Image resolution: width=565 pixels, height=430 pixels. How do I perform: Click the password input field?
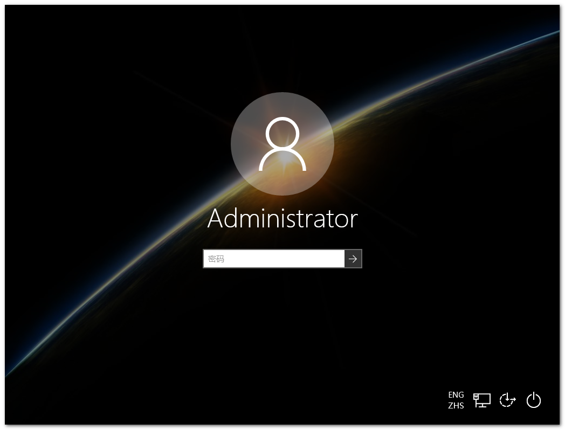pyautogui.click(x=274, y=259)
